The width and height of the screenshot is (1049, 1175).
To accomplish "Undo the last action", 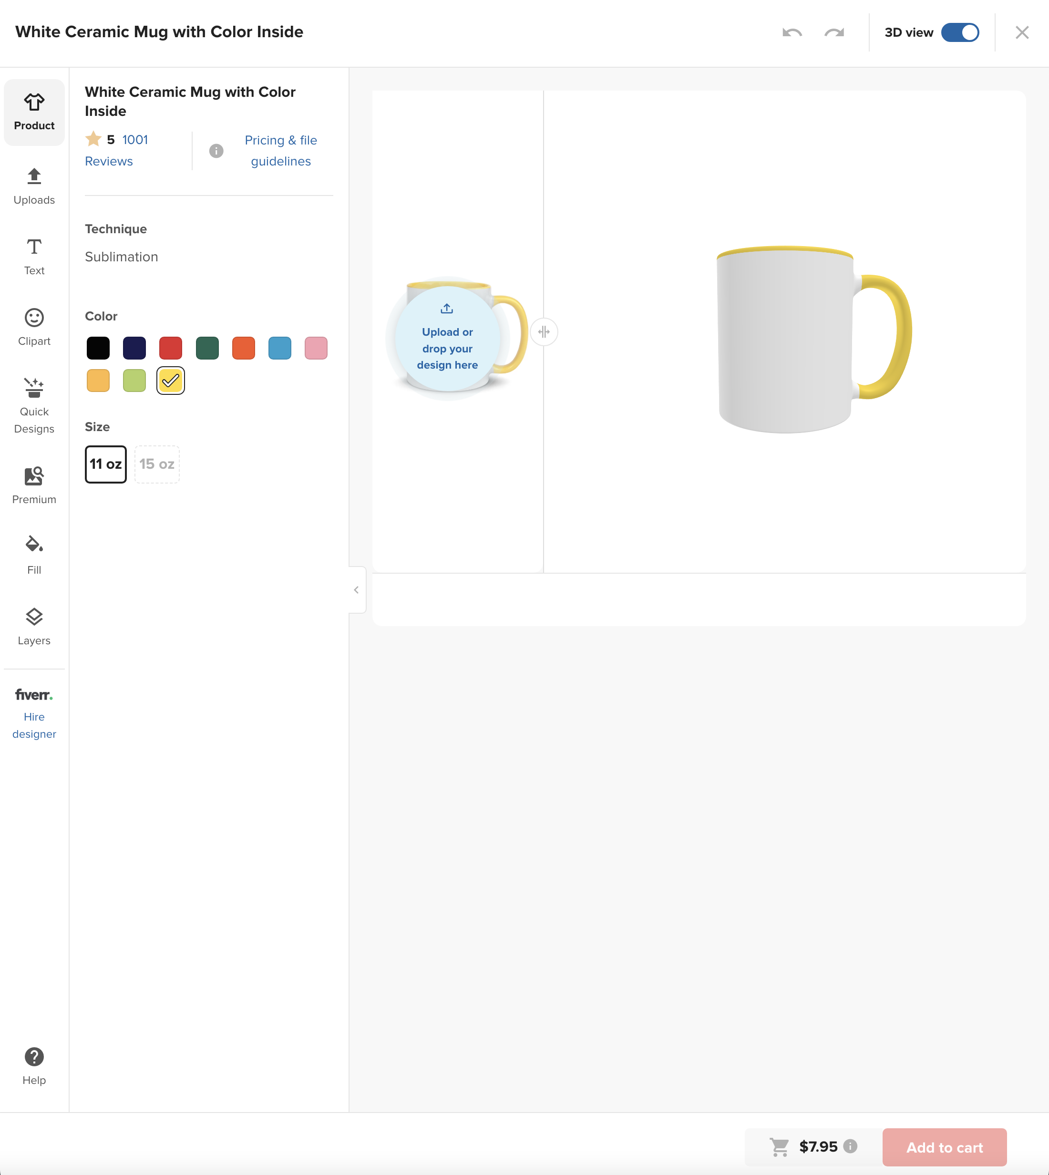I will [x=792, y=33].
